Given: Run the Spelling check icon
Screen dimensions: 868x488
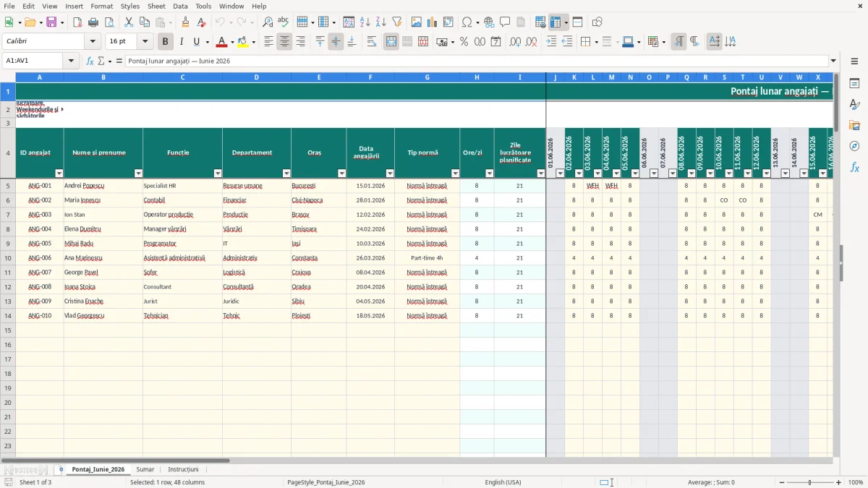Looking at the screenshot, I should (284, 22).
